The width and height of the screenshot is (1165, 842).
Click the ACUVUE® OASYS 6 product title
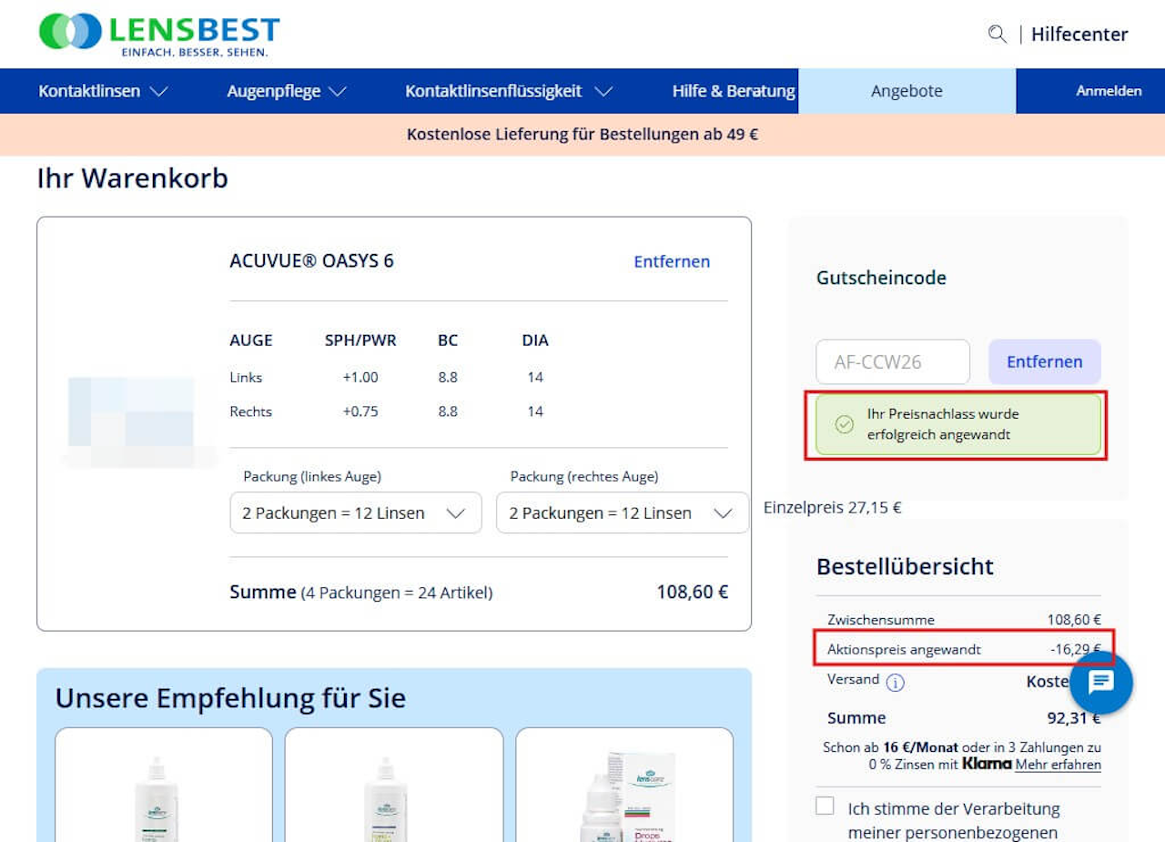(x=311, y=261)
